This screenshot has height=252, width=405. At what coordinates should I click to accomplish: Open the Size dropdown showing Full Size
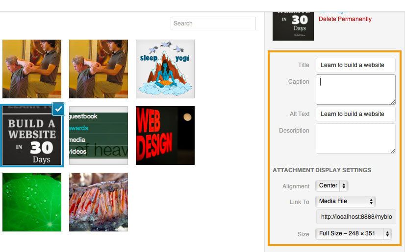354,233
